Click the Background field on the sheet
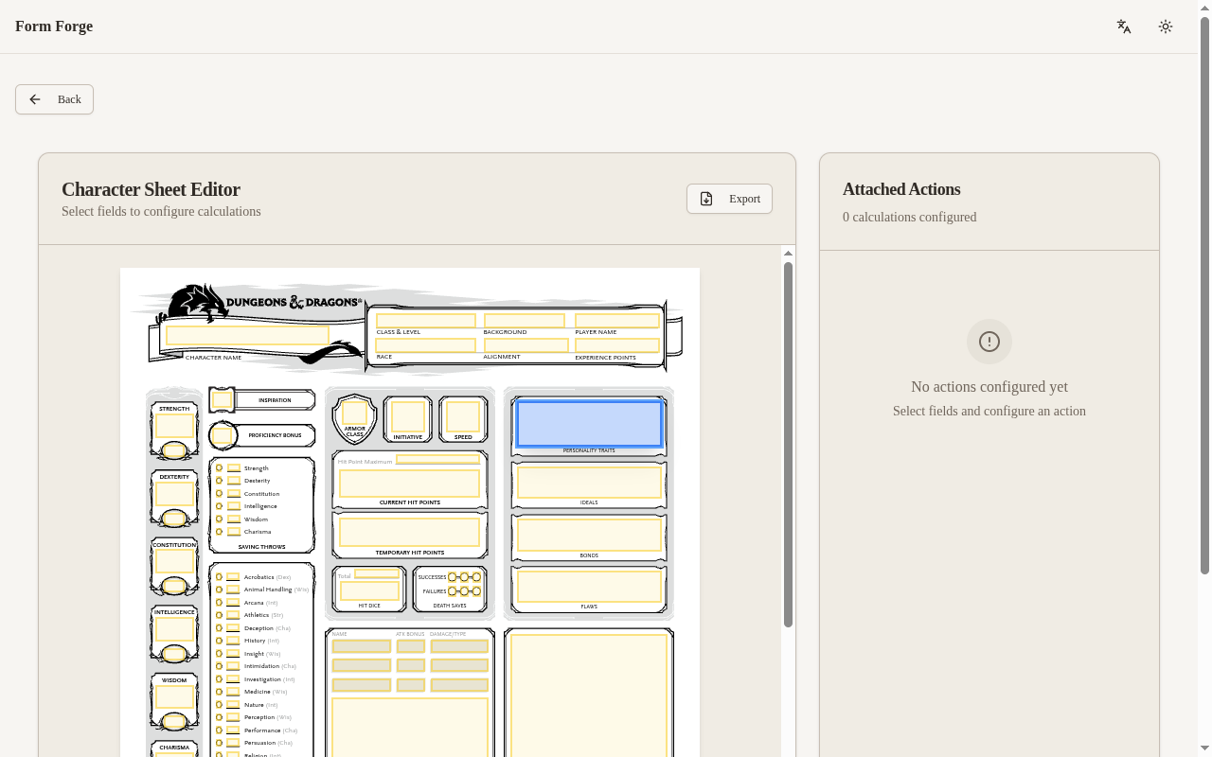Viewport: 1212px width, 757px height. [525, 321]
